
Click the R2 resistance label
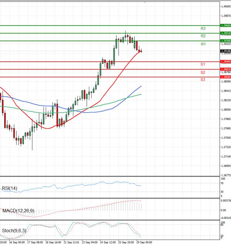(x=203, y=36)
